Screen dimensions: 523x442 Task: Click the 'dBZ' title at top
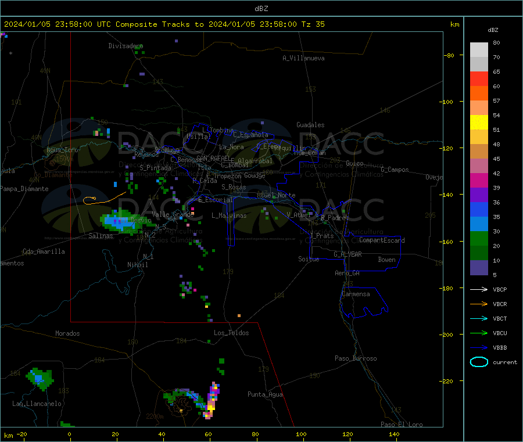261,9
